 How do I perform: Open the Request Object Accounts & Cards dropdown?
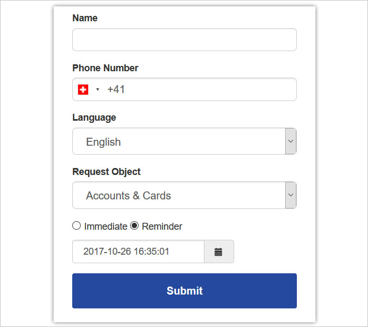[184, 195]
